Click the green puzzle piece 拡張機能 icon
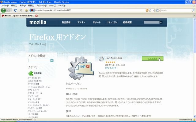 click(x=31, y=73)
